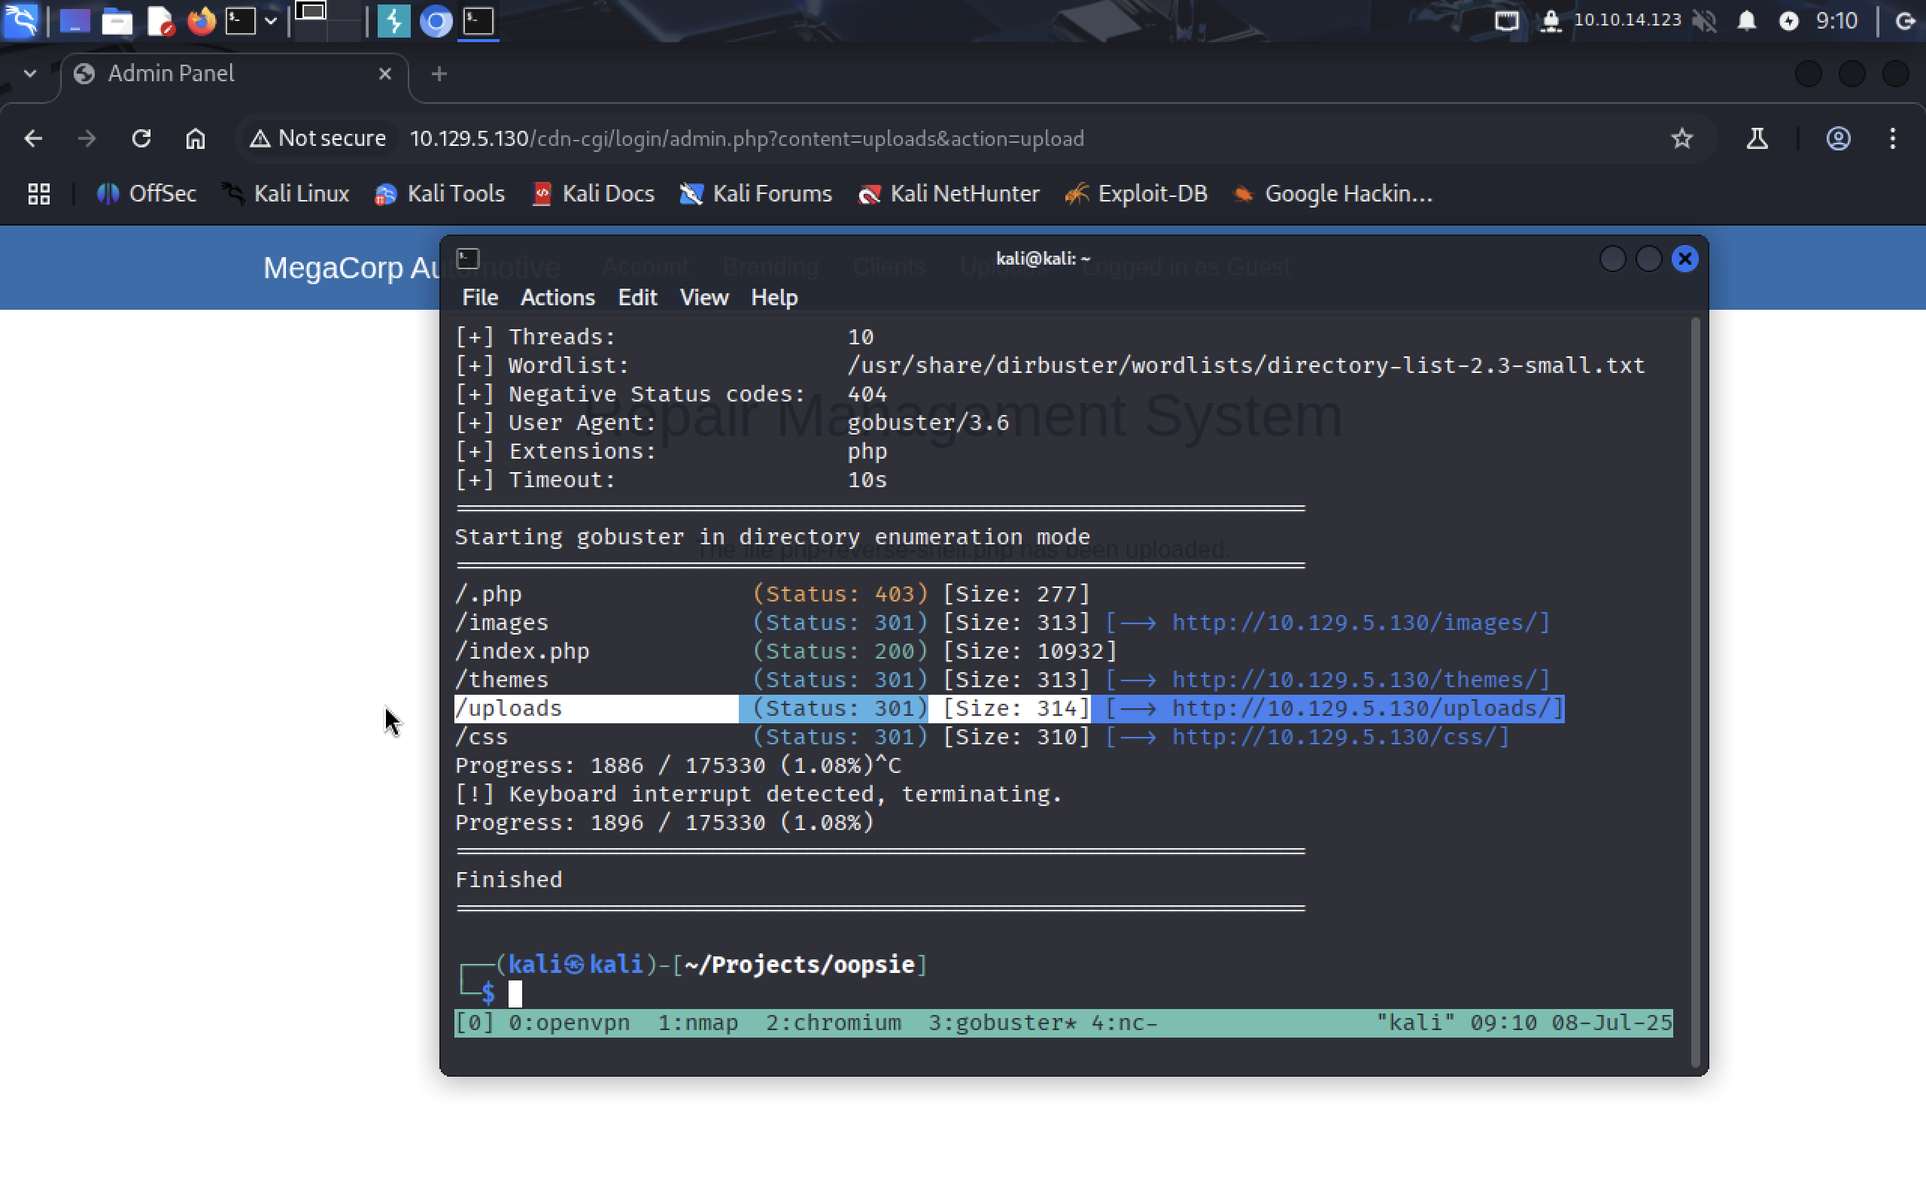Click the http://10.129.5.130/css/ redirect URL

1333,737
